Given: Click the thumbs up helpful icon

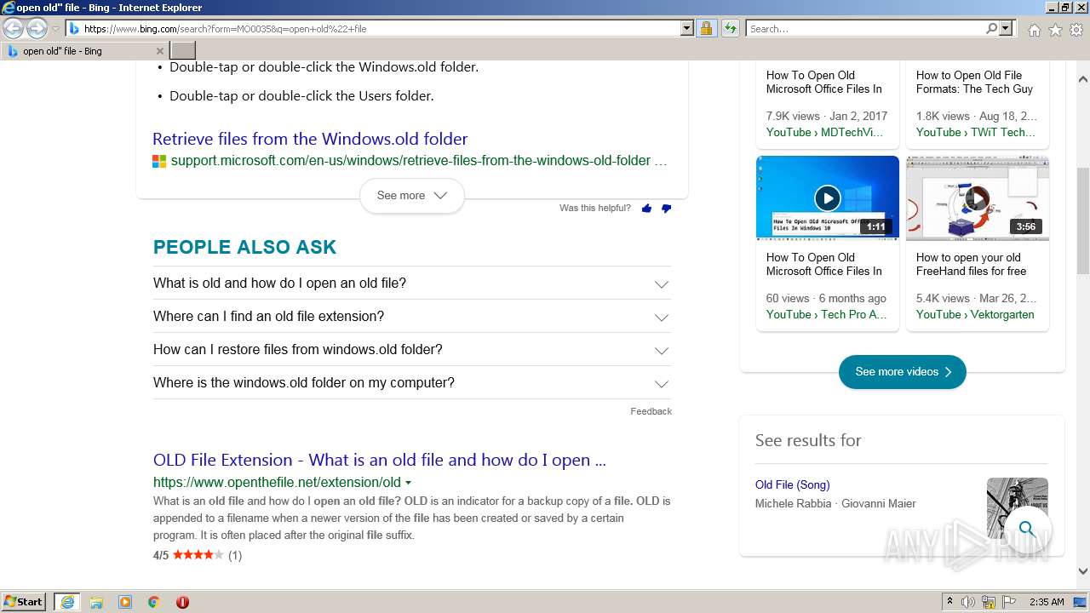Looking at the screenshot, I should pyautogui.click(x=646, y=209).
